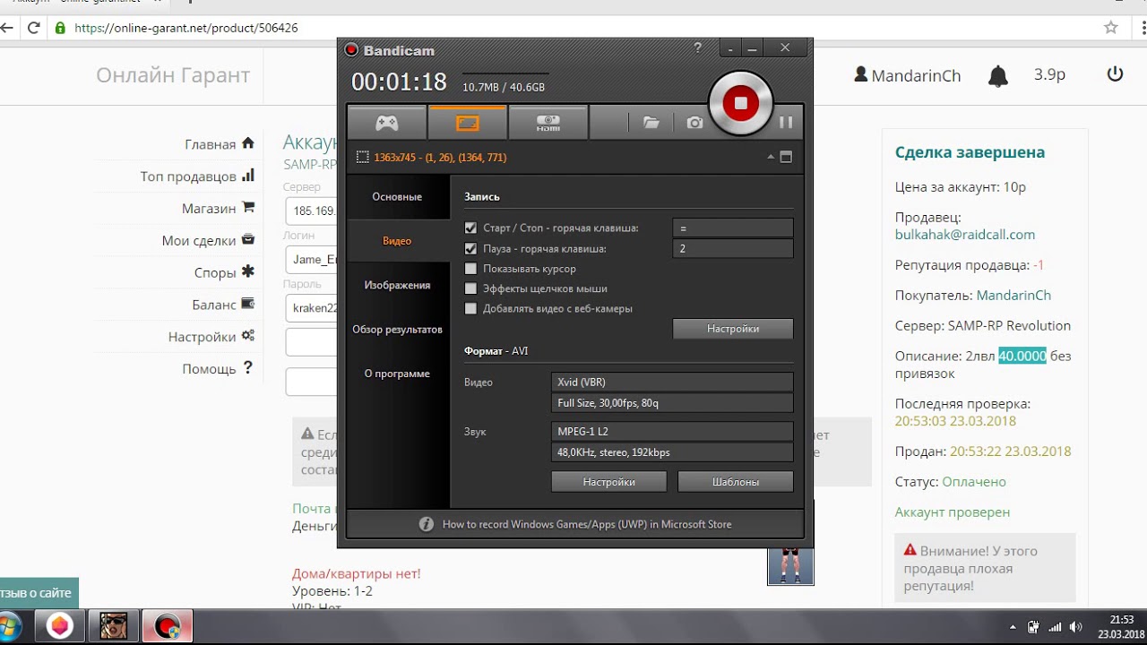
Task: Click the browser address bar URL
Action: (186, 28)
